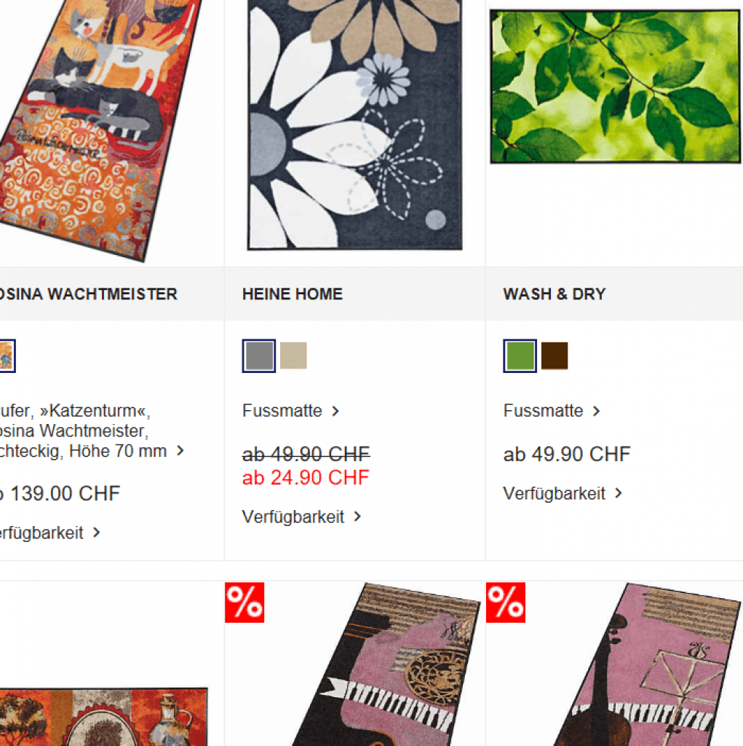
Task: Select the beige color swatch for Heine Home
Action: tap(293, 356)
